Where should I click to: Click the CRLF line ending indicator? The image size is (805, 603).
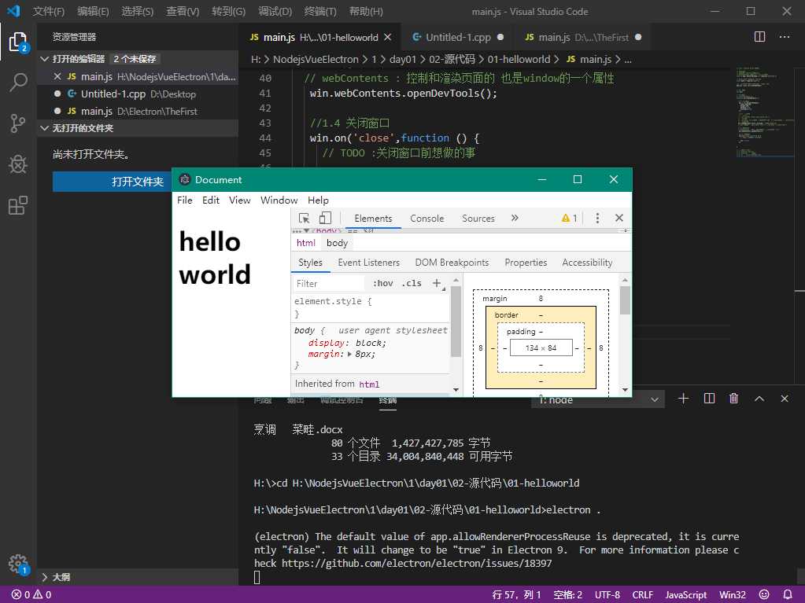[642, 595]
